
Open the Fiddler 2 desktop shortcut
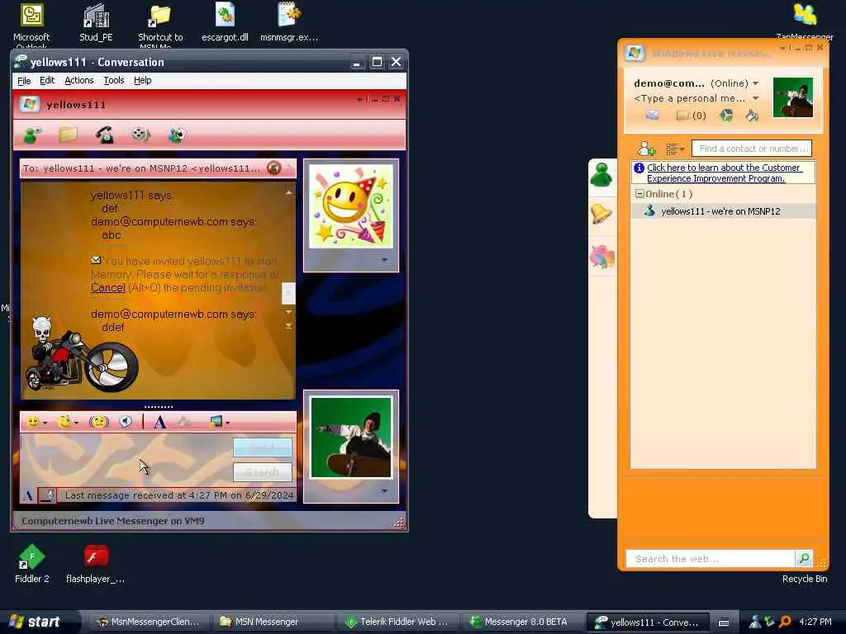[32, 564]
